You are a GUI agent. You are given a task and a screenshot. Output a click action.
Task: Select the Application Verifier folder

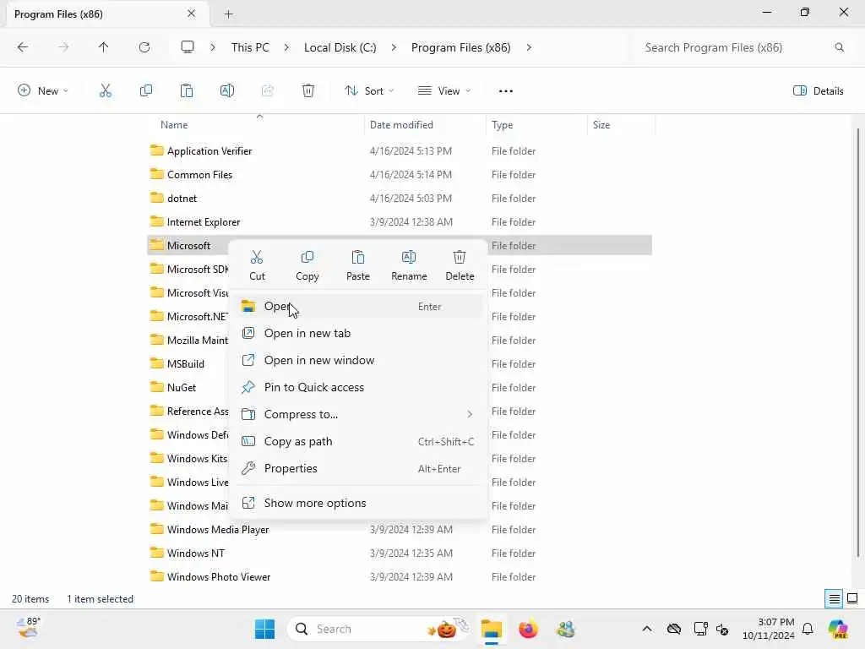click(x=400, y=151)
